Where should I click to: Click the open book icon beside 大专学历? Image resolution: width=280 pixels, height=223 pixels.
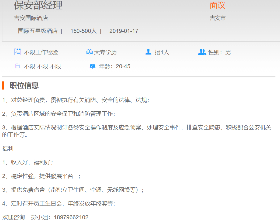[x=89, y=52]
